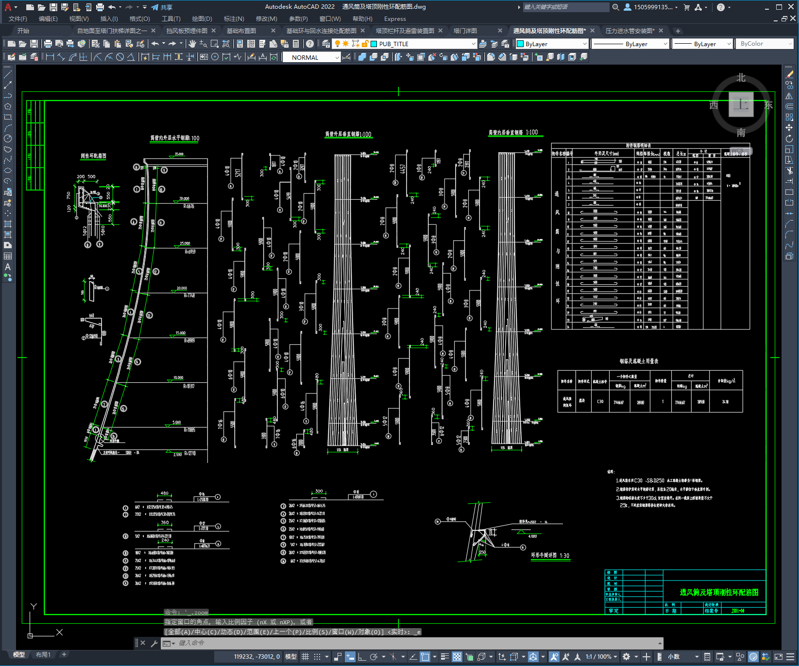The image size is (799, 666).
Task: Select the Pan hand tool
Action: (192, 44)
